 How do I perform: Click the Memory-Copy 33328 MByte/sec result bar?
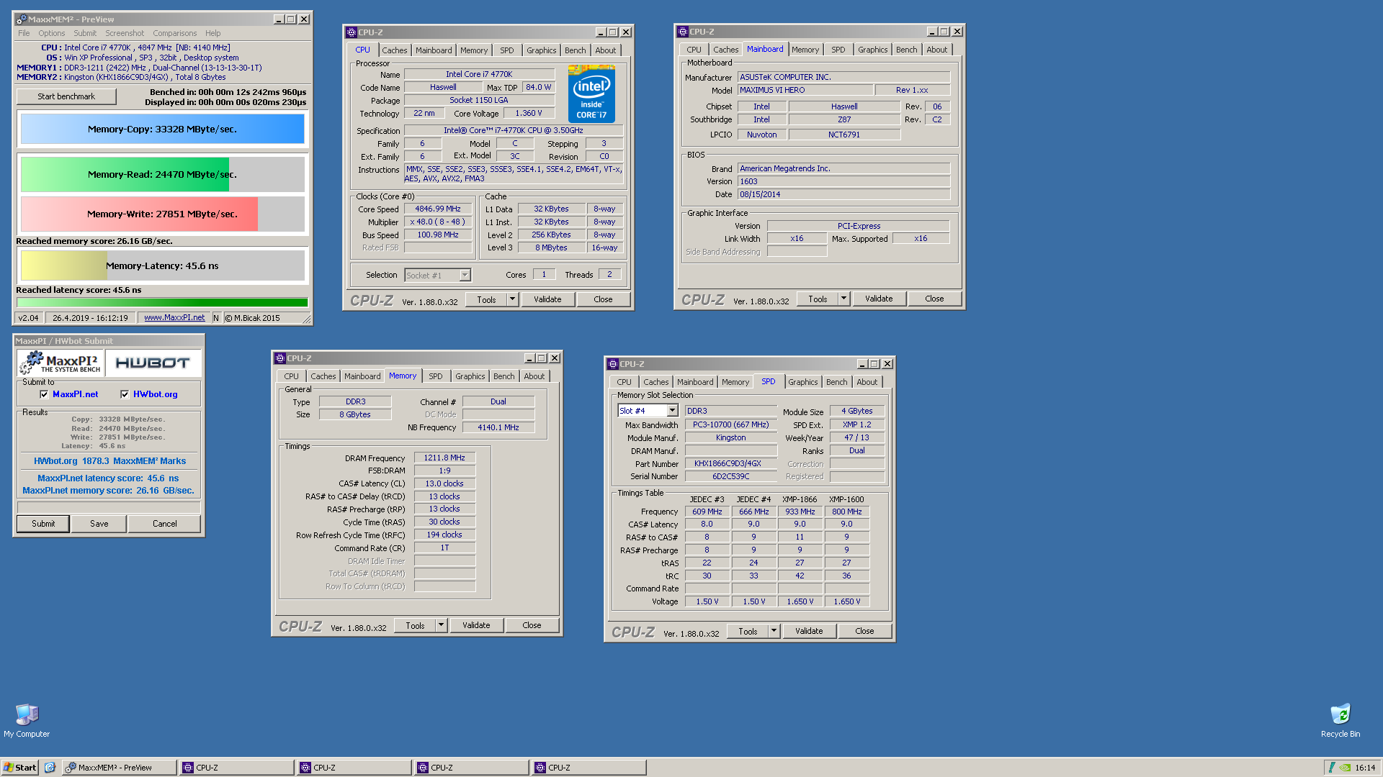162,129
